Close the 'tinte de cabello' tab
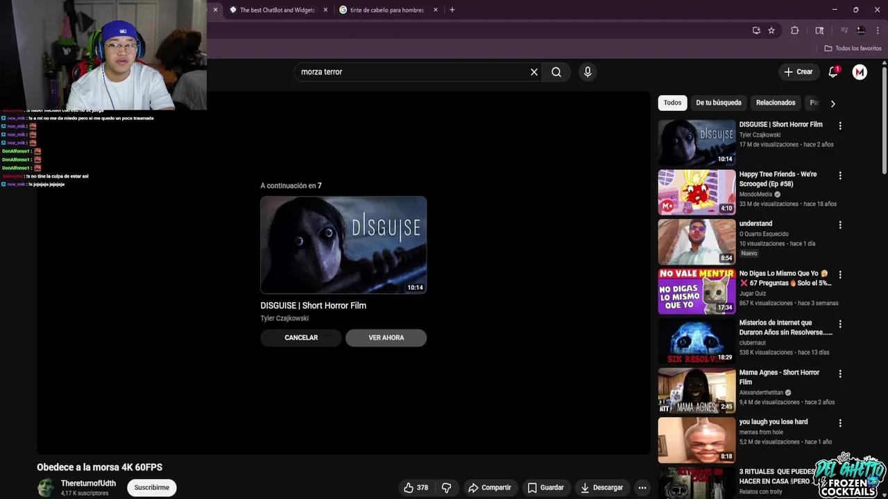The width and height of the screenshot is (888, 499). (436, 10)
